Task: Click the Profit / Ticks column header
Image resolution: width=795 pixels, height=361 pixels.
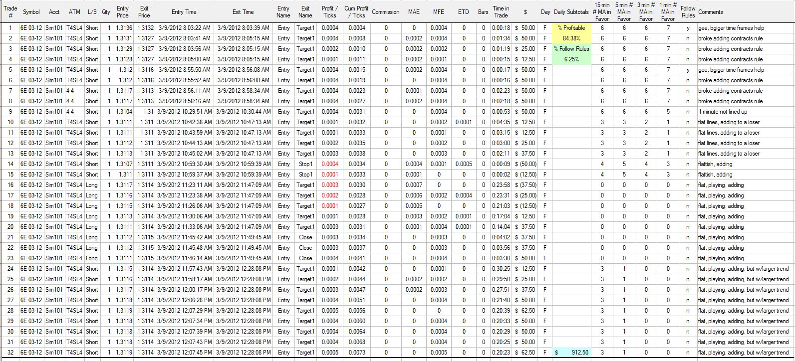Action: click(330, 12)
